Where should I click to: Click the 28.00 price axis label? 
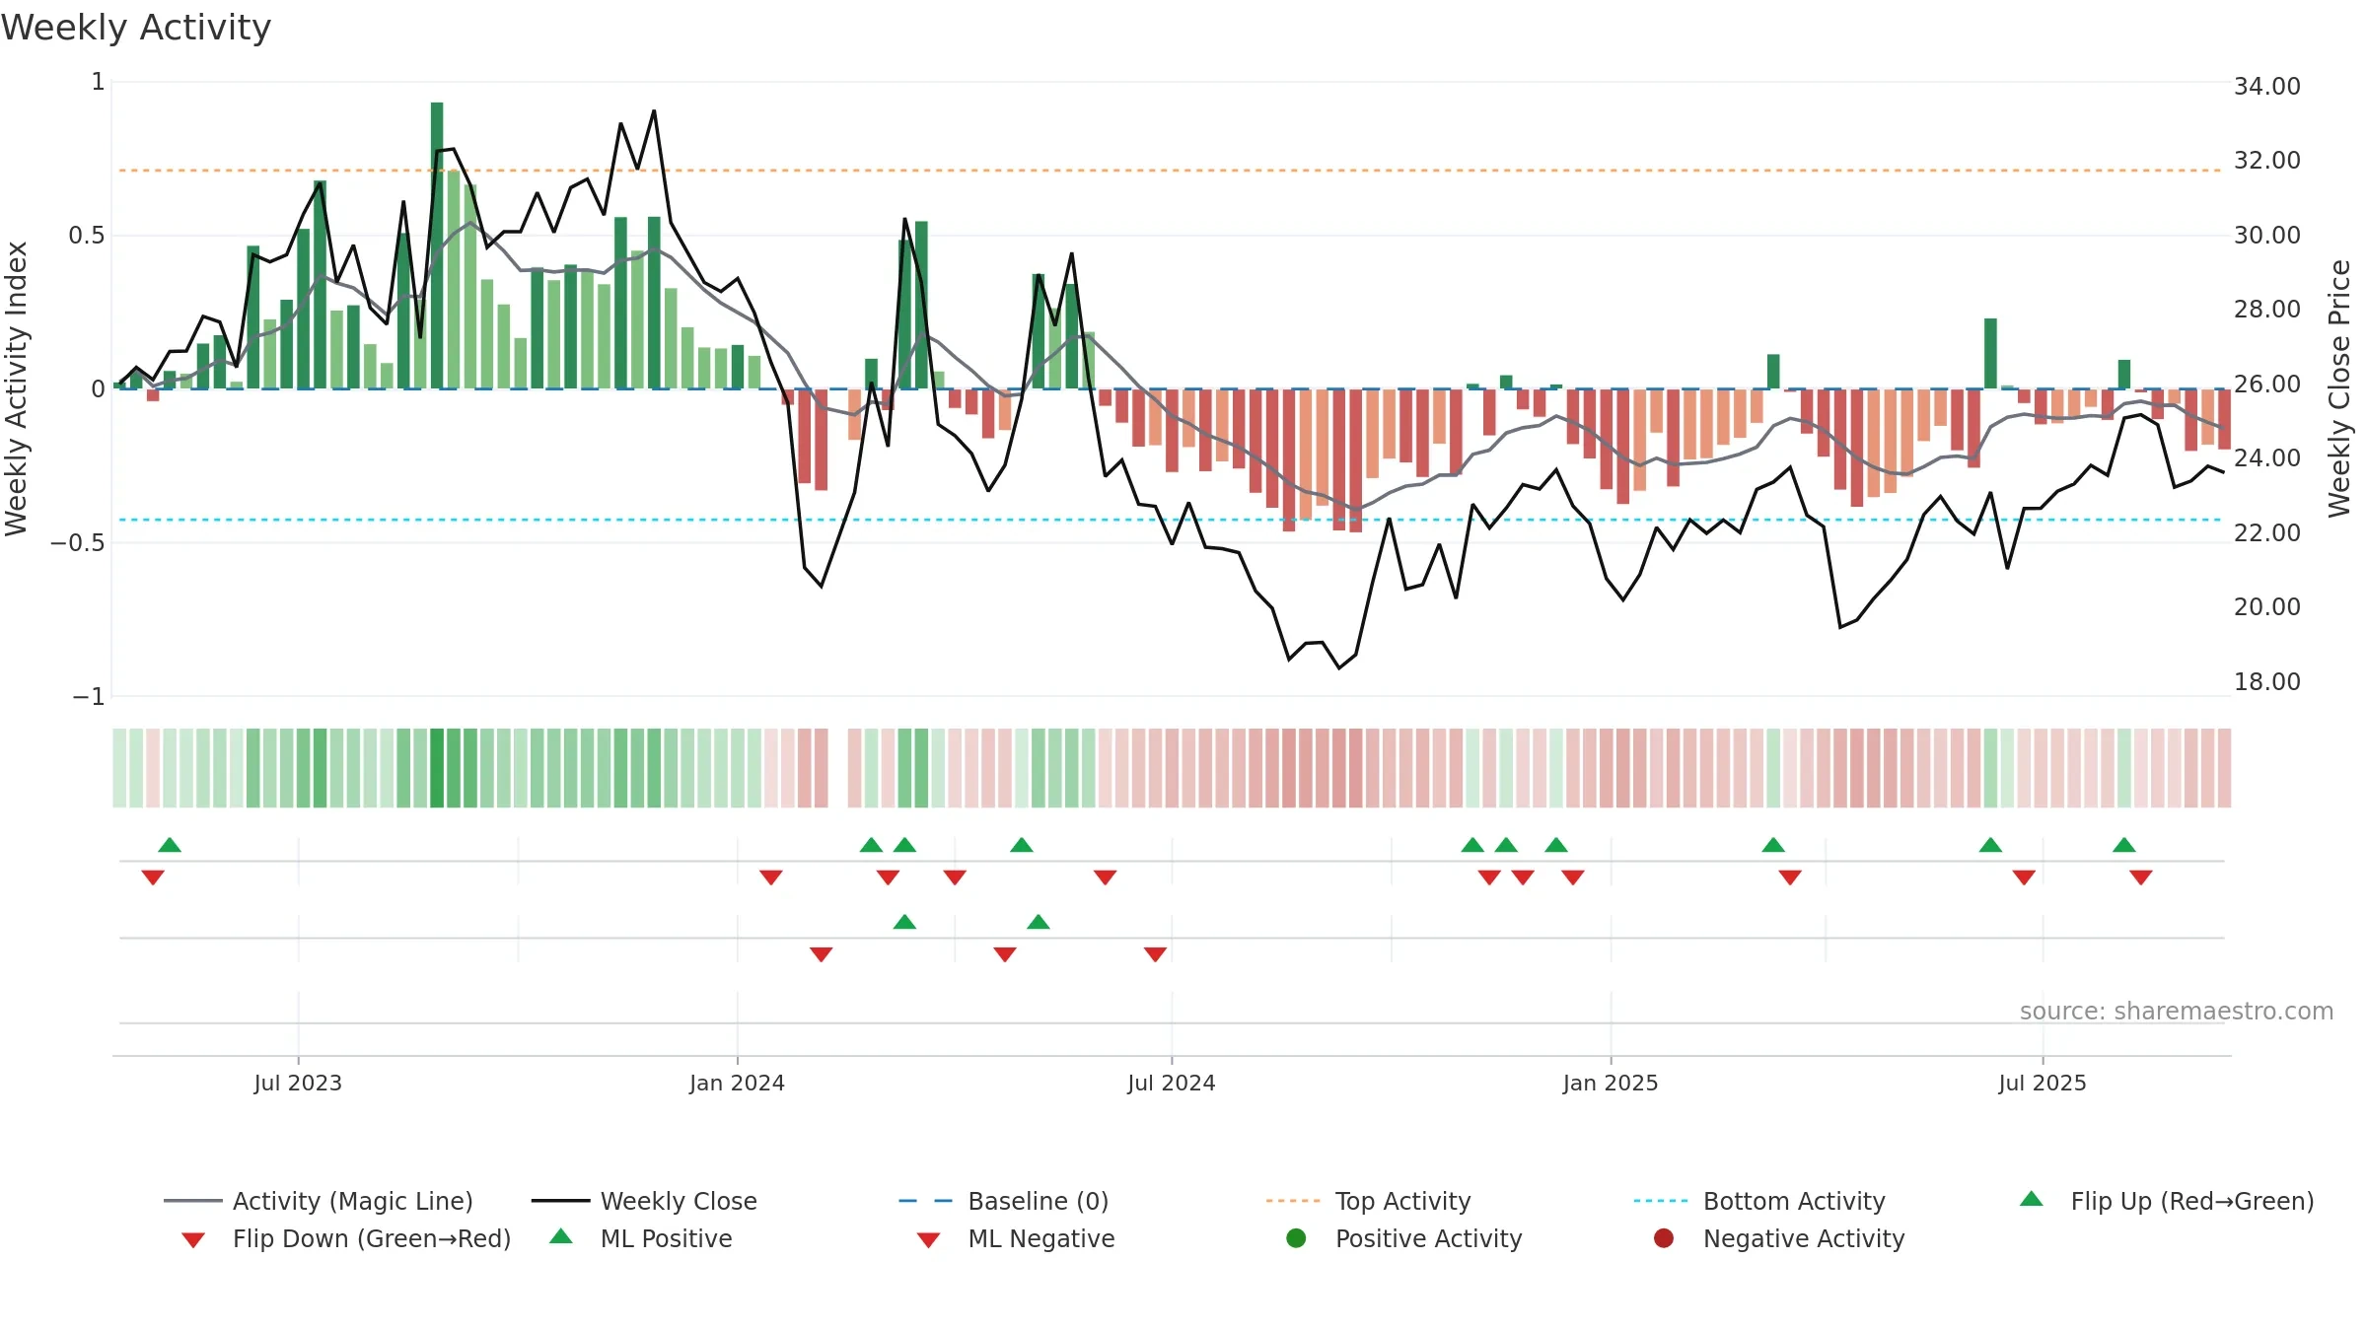coord(2267,310)
